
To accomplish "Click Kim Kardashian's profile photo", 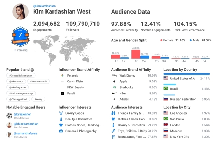I will point(21,11).
